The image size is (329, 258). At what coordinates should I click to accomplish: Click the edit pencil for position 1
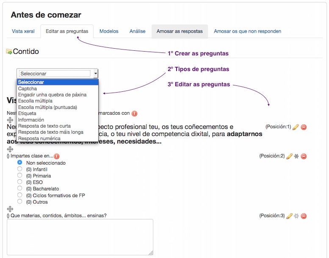coord(296,127)
